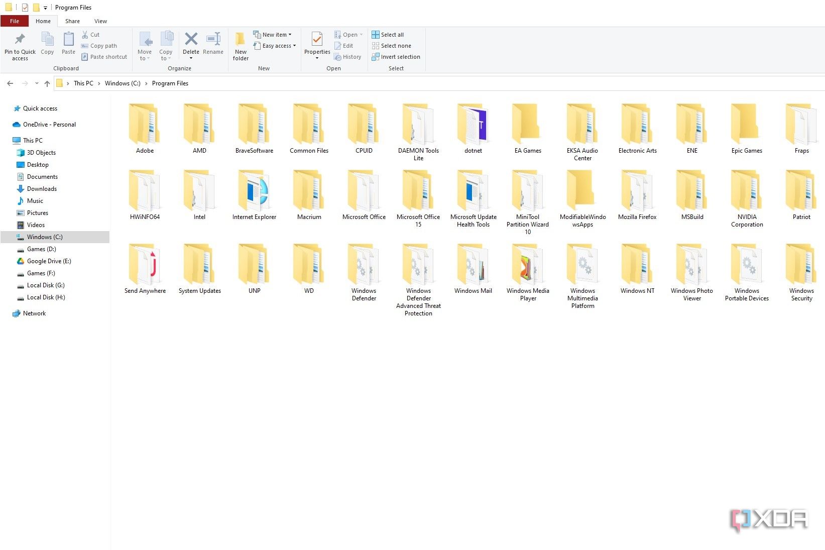Open the recent locations dropdown arrow
Screen dimensions: 825x550
coord(37,83)
